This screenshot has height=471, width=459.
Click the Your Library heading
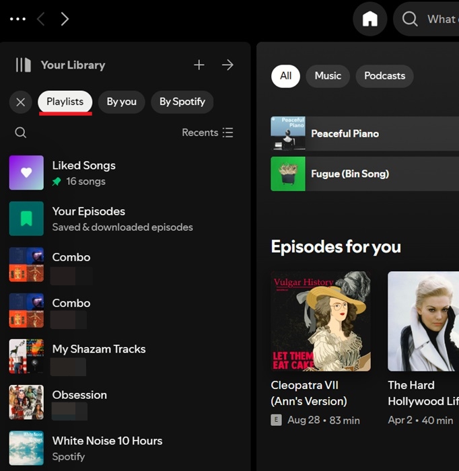(x=73, y=65)
